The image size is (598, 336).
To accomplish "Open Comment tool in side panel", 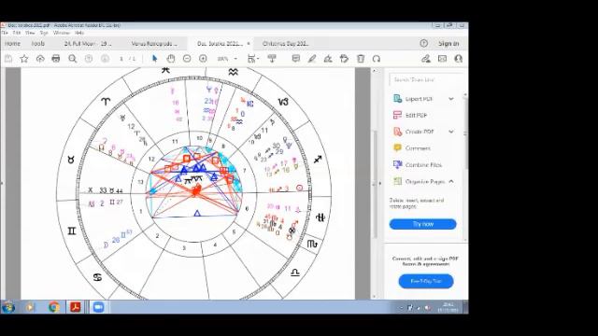I will coord(412,147).
